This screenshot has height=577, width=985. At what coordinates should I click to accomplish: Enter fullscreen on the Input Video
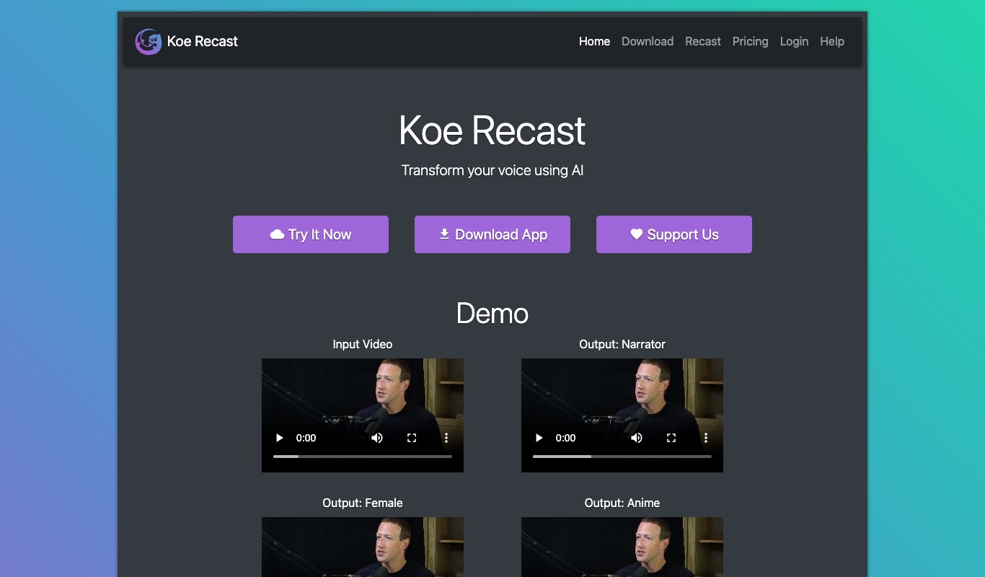[x=412, y=438]
